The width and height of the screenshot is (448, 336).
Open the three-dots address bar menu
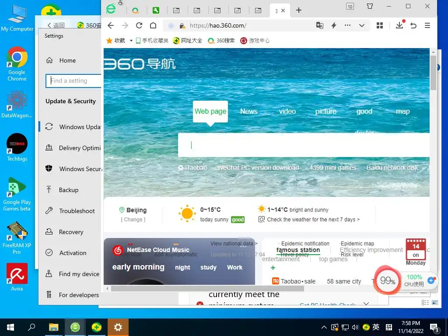pyautogui.click(x=347, y=25)
